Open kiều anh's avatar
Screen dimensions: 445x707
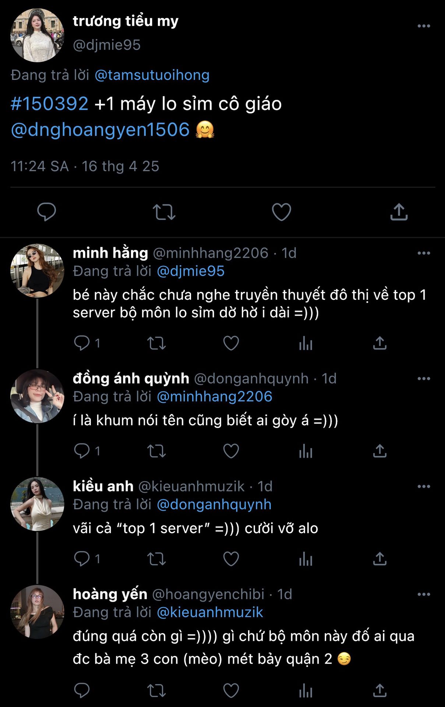pyautogui.click(x=37, y=504)
